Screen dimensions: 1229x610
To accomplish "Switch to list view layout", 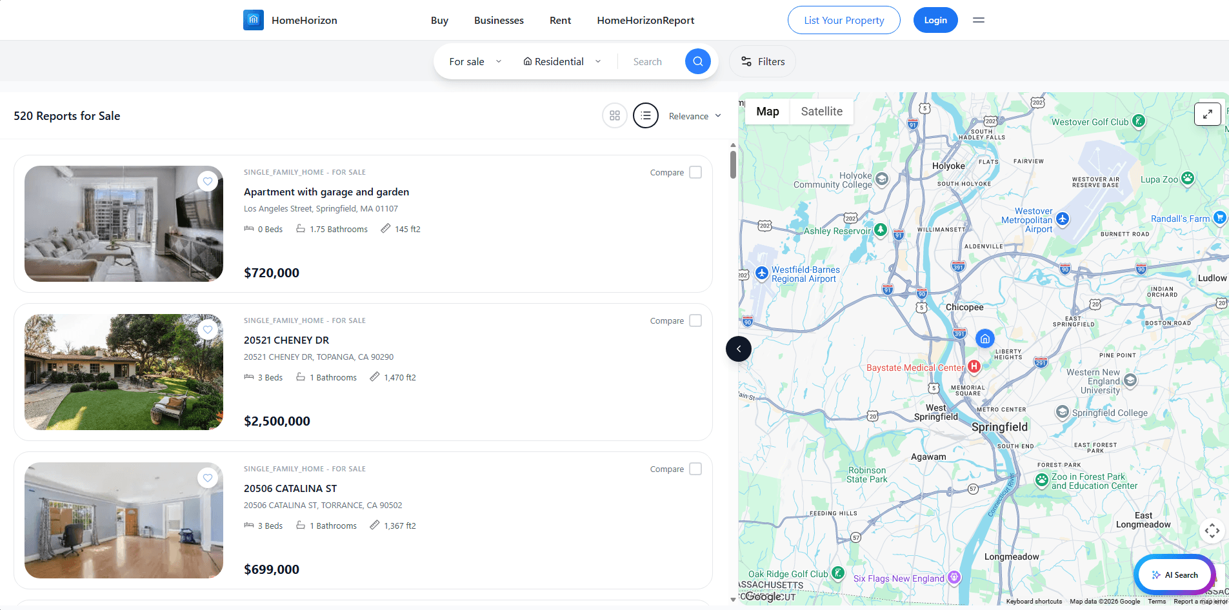I will (x=646, y=116).
